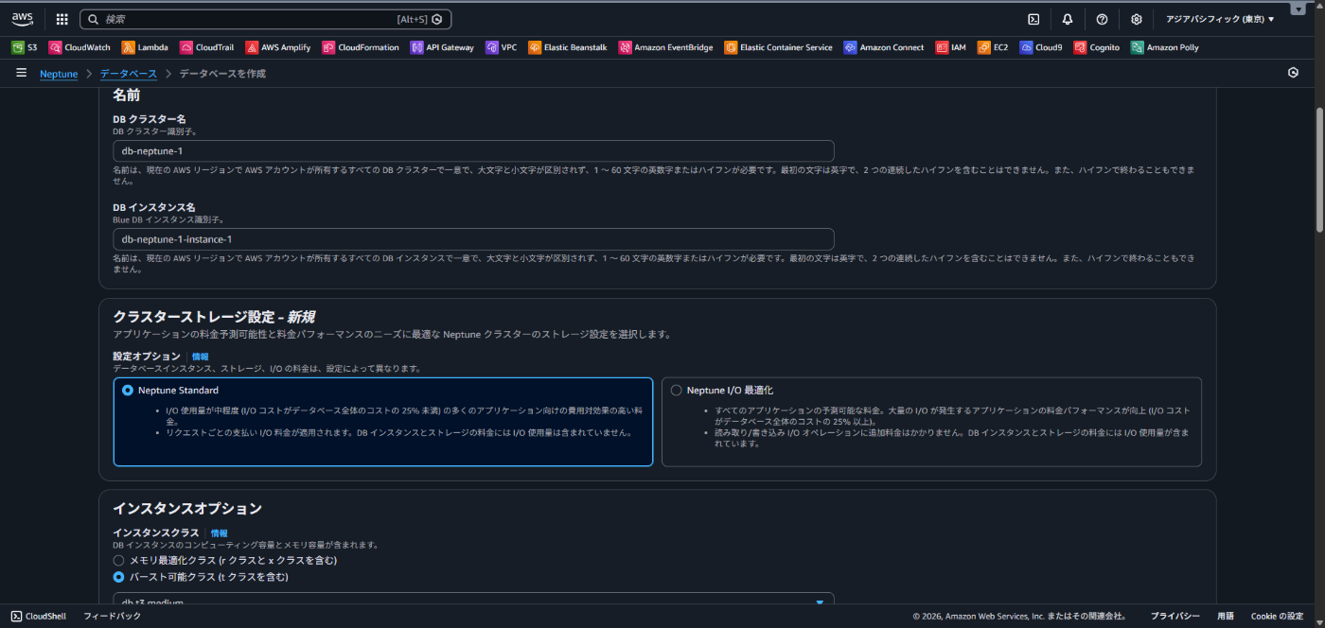
Task: Toggle the side navigation hamburger menu
Action: 21,73
